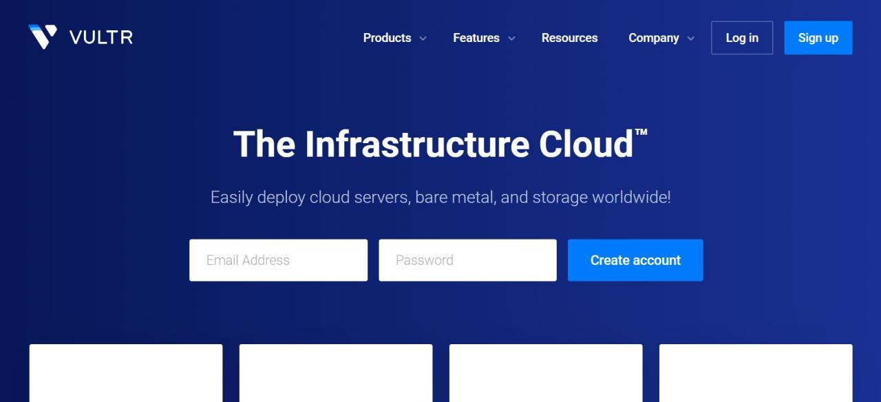Click the 'Easily deploy cloud servers' subtitle
The height and width of the screenshot is (402, 881).
440,198
